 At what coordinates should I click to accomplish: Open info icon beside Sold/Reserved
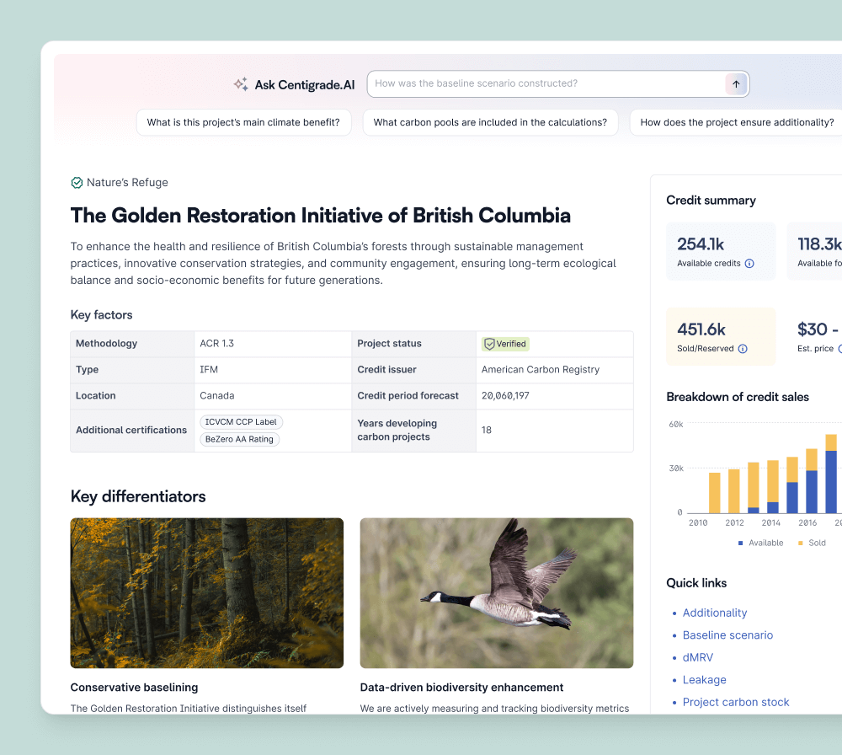coord(743,349)
